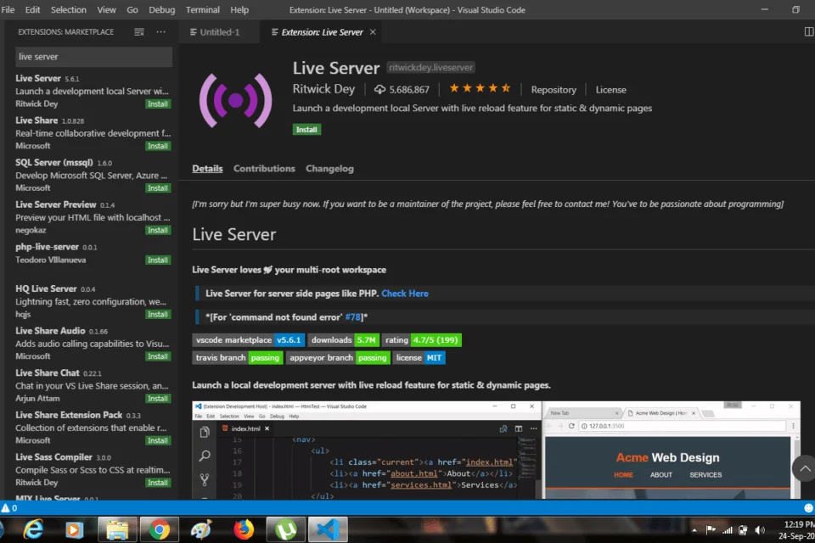Open the File menu
This screenshot has height=543, width=815.
click(x=8, y=10)
